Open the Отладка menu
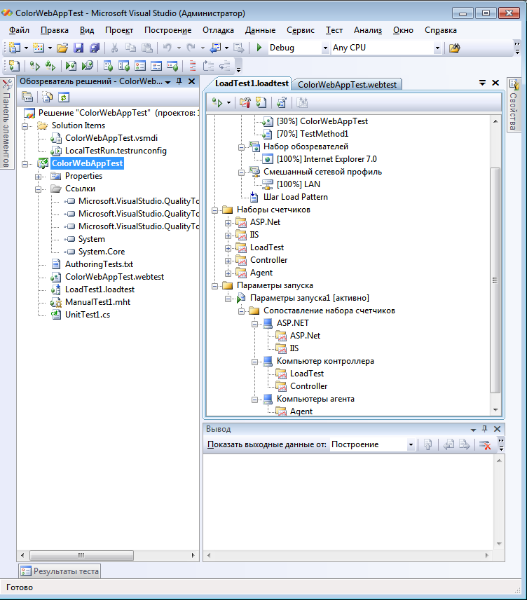The width and height of the screenshot is (527, 600). (x=218, y=30)
